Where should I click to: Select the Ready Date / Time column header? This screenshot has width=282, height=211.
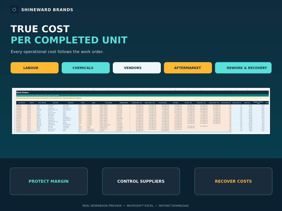tap(201, 103)
